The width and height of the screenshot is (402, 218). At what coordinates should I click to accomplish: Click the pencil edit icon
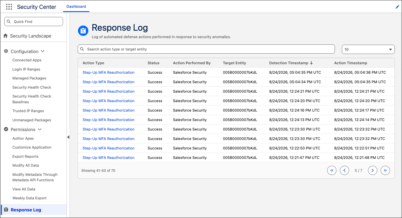point(397,7)
